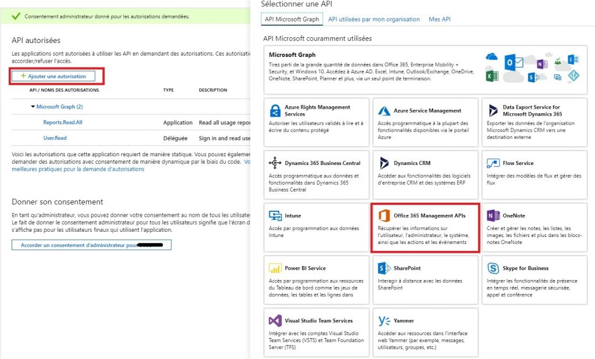Image resolution: width=595 pixels, height=359 pixels.
Task: Click the Application type cell
Action: pos(178,123)
